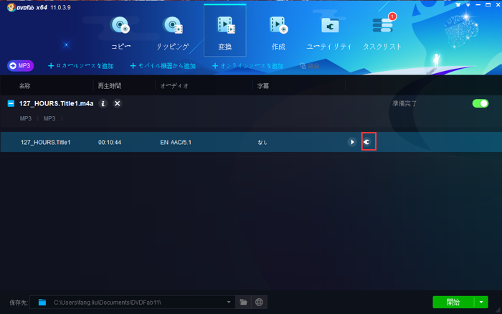Click the 名称 column header

pyautogui.click(x=24, y=86)
